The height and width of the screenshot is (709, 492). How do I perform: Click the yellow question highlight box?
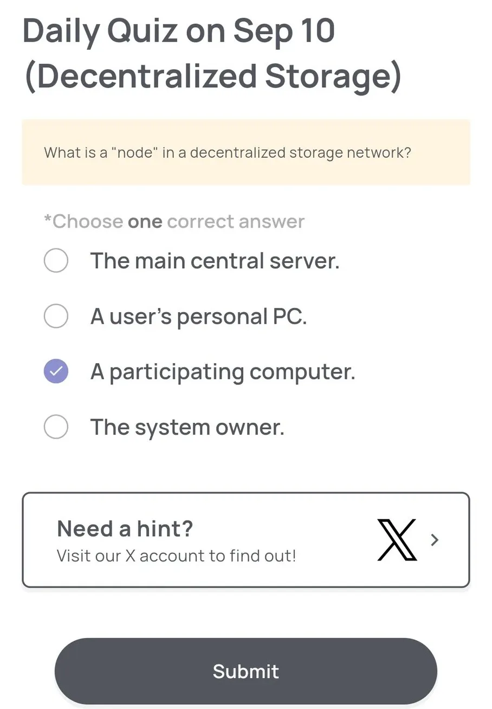[x=245, y=152]
